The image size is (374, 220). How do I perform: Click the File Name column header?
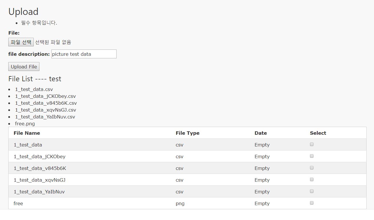[x=27, y=133]
